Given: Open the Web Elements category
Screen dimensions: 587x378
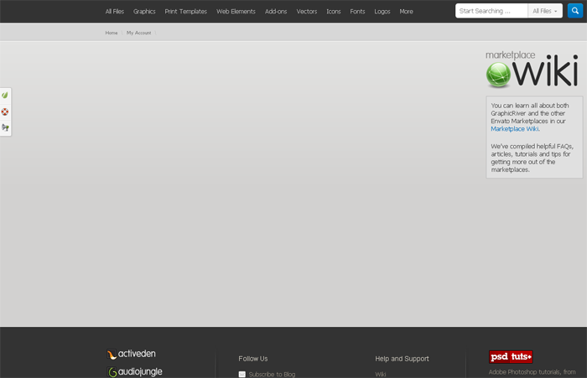Looking at the screenshot, I should click(x=236, y=12).
